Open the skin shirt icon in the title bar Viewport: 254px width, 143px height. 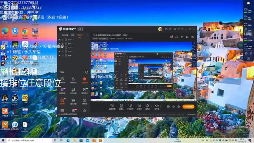[x=178, y=29]
